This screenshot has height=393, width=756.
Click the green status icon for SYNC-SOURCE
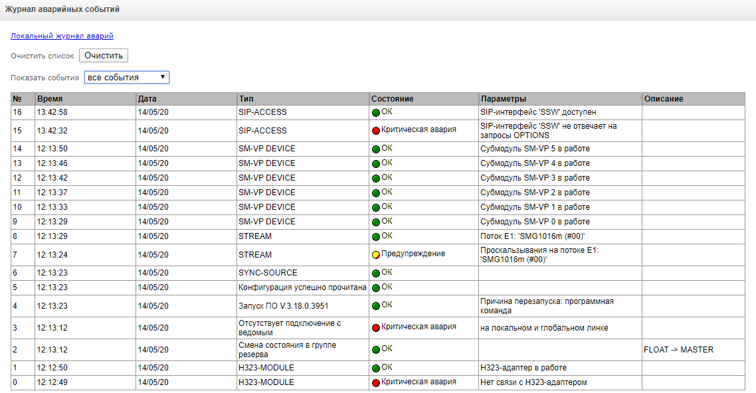376,274
